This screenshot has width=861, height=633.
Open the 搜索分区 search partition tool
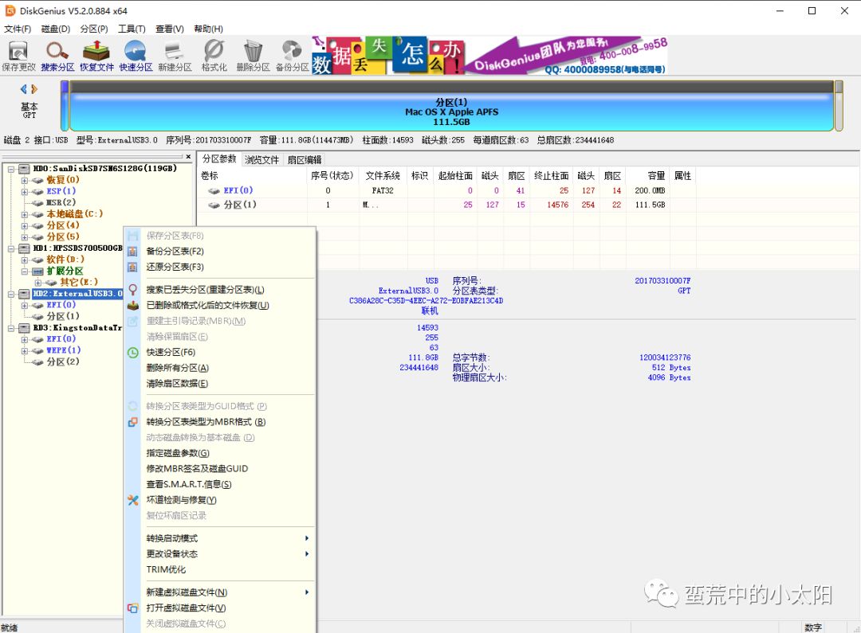[57, 56]
